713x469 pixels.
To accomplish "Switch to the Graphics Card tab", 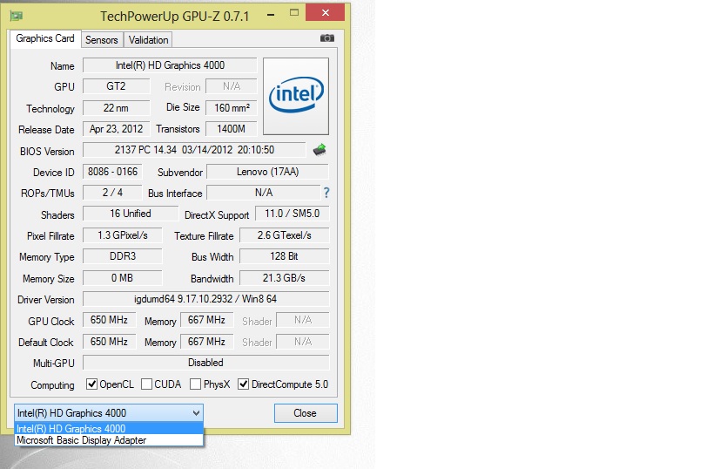I will pyautogui.click(x=45, y=38).
